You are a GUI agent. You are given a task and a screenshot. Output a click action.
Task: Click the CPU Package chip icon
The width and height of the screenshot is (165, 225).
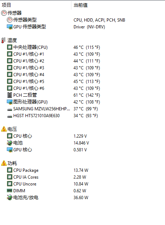point(10,170)
